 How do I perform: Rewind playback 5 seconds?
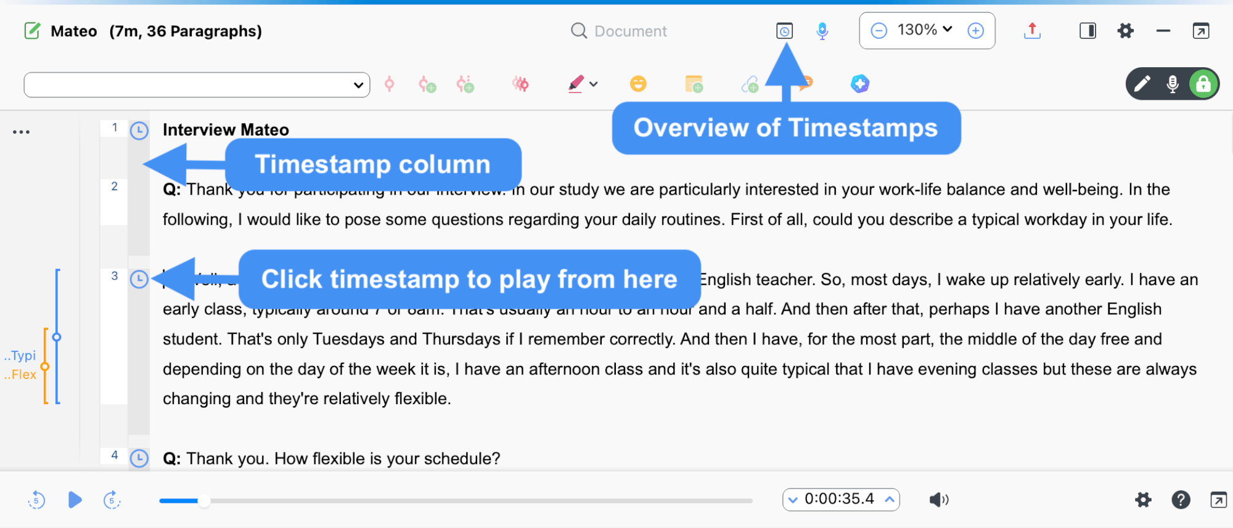[x=36, y=500]
